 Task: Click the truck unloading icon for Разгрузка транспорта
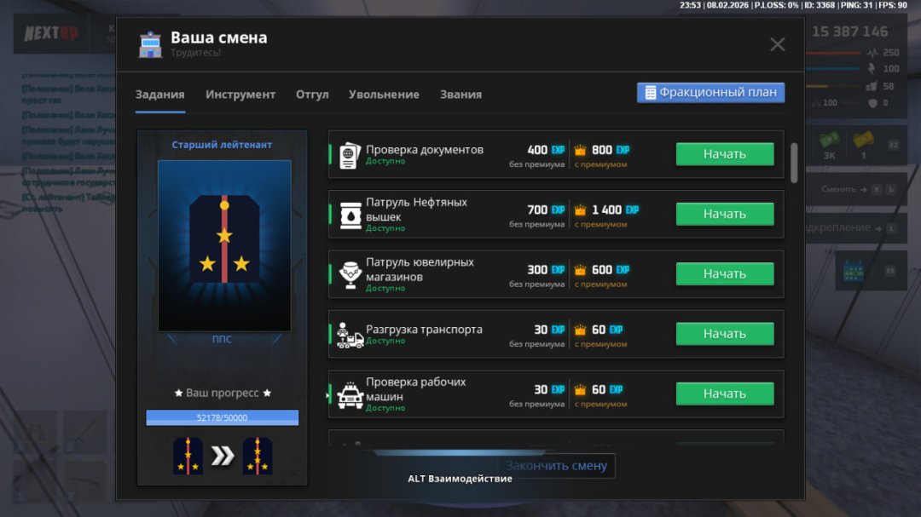tap(350, 335)
